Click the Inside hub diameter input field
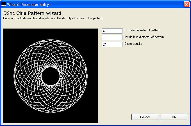Image resolution: width=191 pixels, height=126 pixels. pos(112,38)
